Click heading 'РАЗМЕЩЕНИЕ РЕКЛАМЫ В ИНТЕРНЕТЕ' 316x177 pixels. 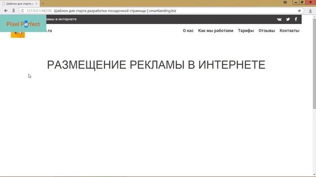(x=156, y=65)
